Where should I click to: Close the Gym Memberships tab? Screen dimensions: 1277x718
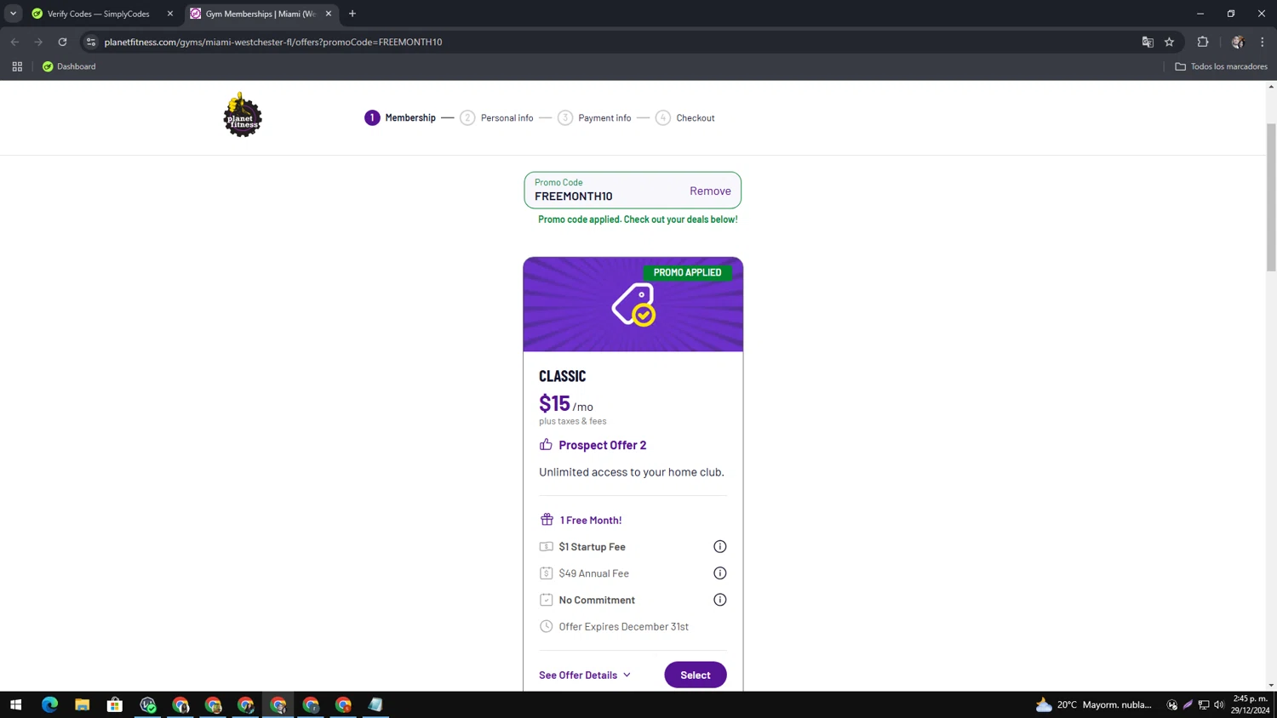coord(329,14)
